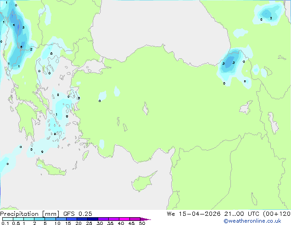The height and width of the screenshot is (225, 291).
Task: Click the 'We 15-04-2026 21..00 UTC' timestamp
Action: [213, 214]
